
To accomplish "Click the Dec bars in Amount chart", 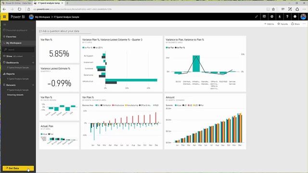I will (x=240, y=128).
